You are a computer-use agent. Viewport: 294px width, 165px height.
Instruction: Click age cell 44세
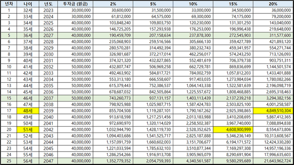pyautogui.click(x=28, y=86)
